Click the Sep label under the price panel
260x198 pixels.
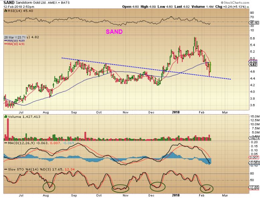(74, 112)
